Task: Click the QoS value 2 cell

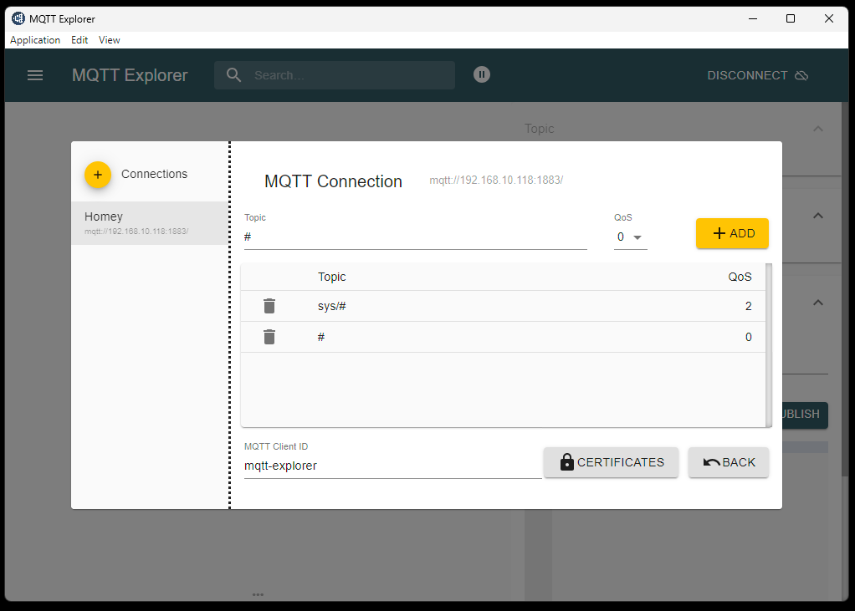Action: point(748,306)
